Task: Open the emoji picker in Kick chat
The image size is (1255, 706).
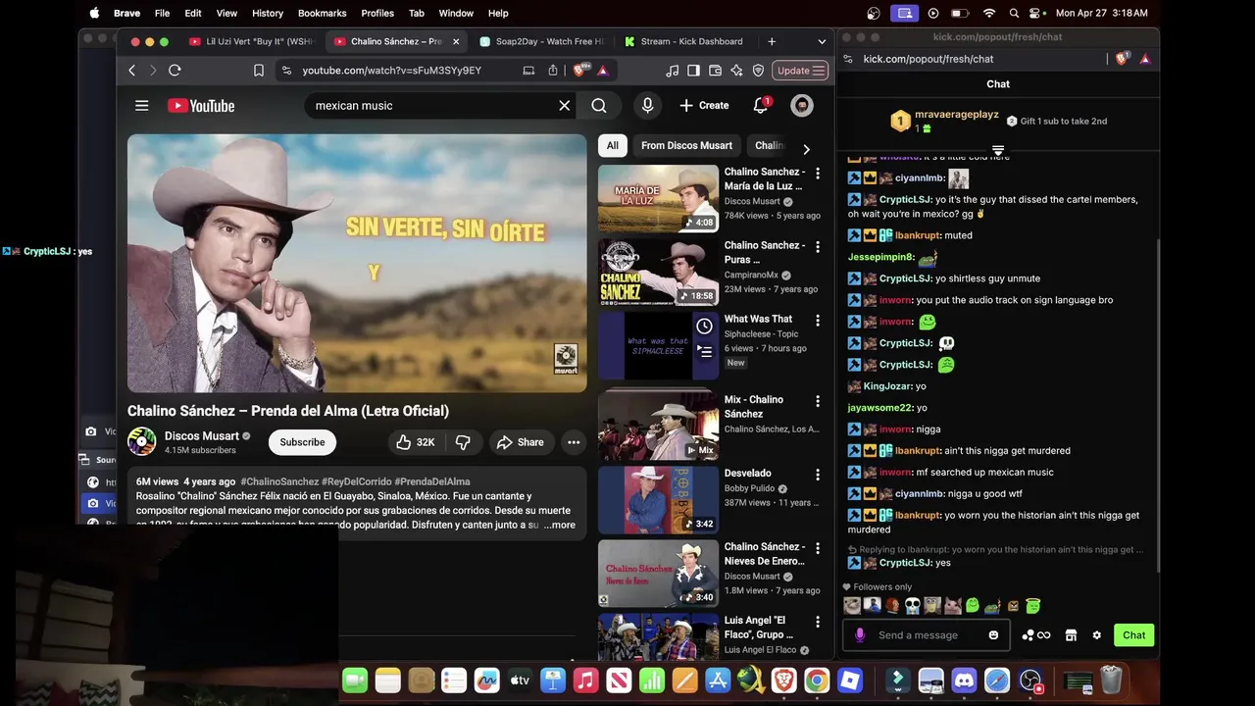Action: point(993,635)
